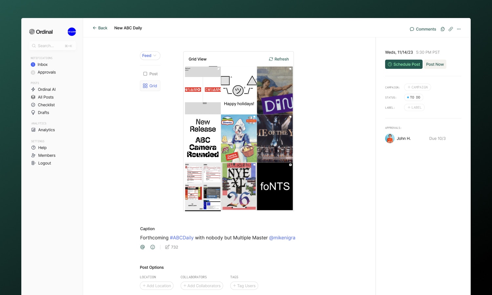Open the blue workspace avatar

click(x=72, y=32)
